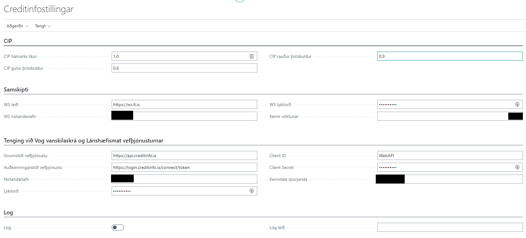The image size is (526, 238).
Task: Edit the Auðkenningarslóð vefþjónustu field
Action: pyautogui.click(x=184, y=167)
